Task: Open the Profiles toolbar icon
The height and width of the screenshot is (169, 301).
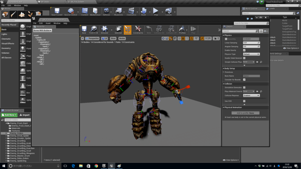Action: click(182, 30)
